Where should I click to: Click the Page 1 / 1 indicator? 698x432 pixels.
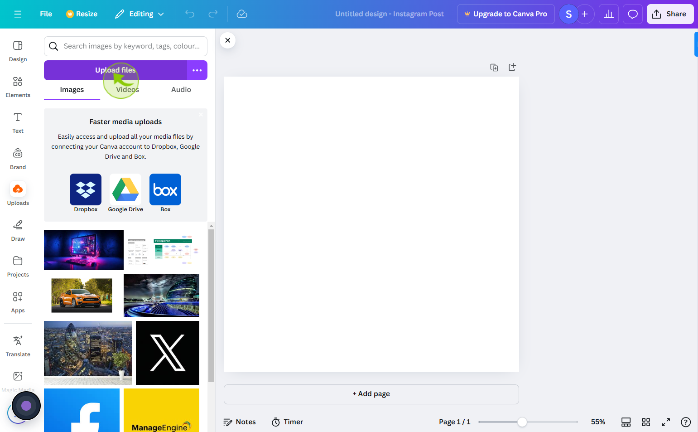[454, 422]
